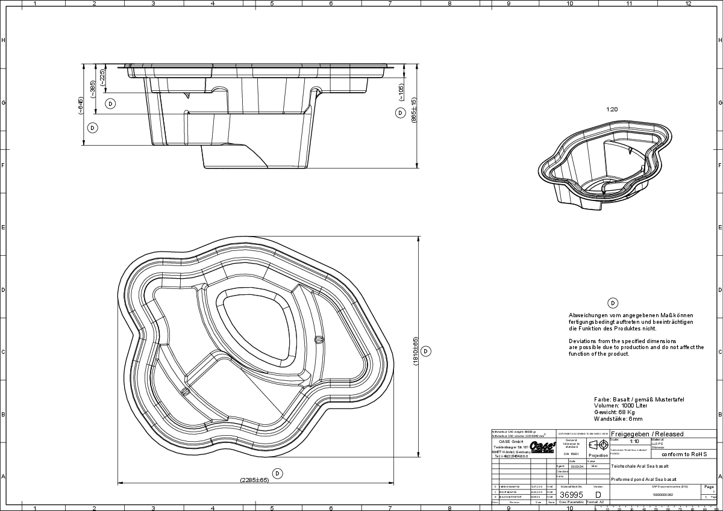Click the revision marker beside width 2285±65

277,473
